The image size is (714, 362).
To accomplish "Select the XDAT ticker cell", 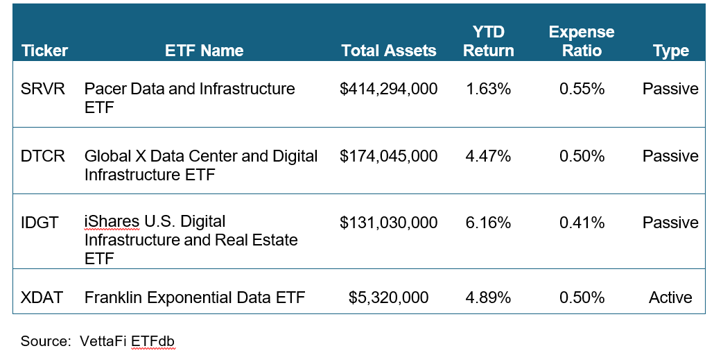I will [42, 298].
